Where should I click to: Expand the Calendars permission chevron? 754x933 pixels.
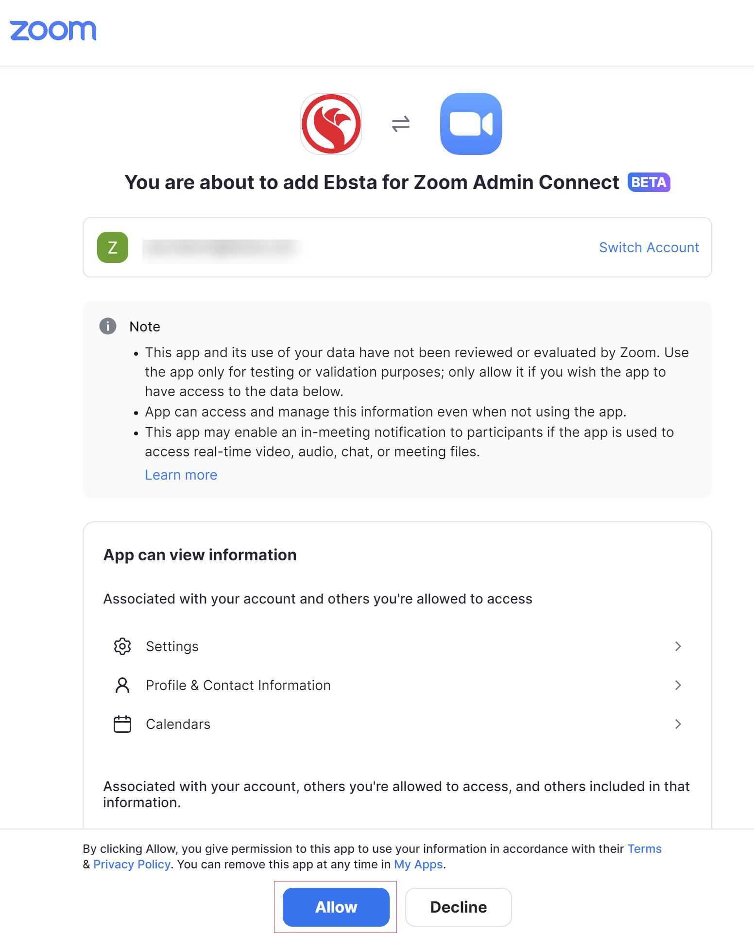678,724
